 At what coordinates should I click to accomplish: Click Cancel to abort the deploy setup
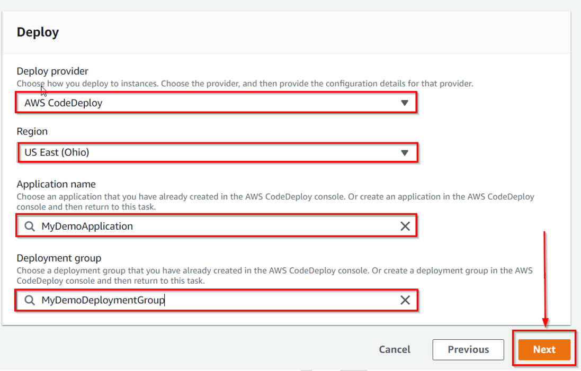[x=395, y=349]
